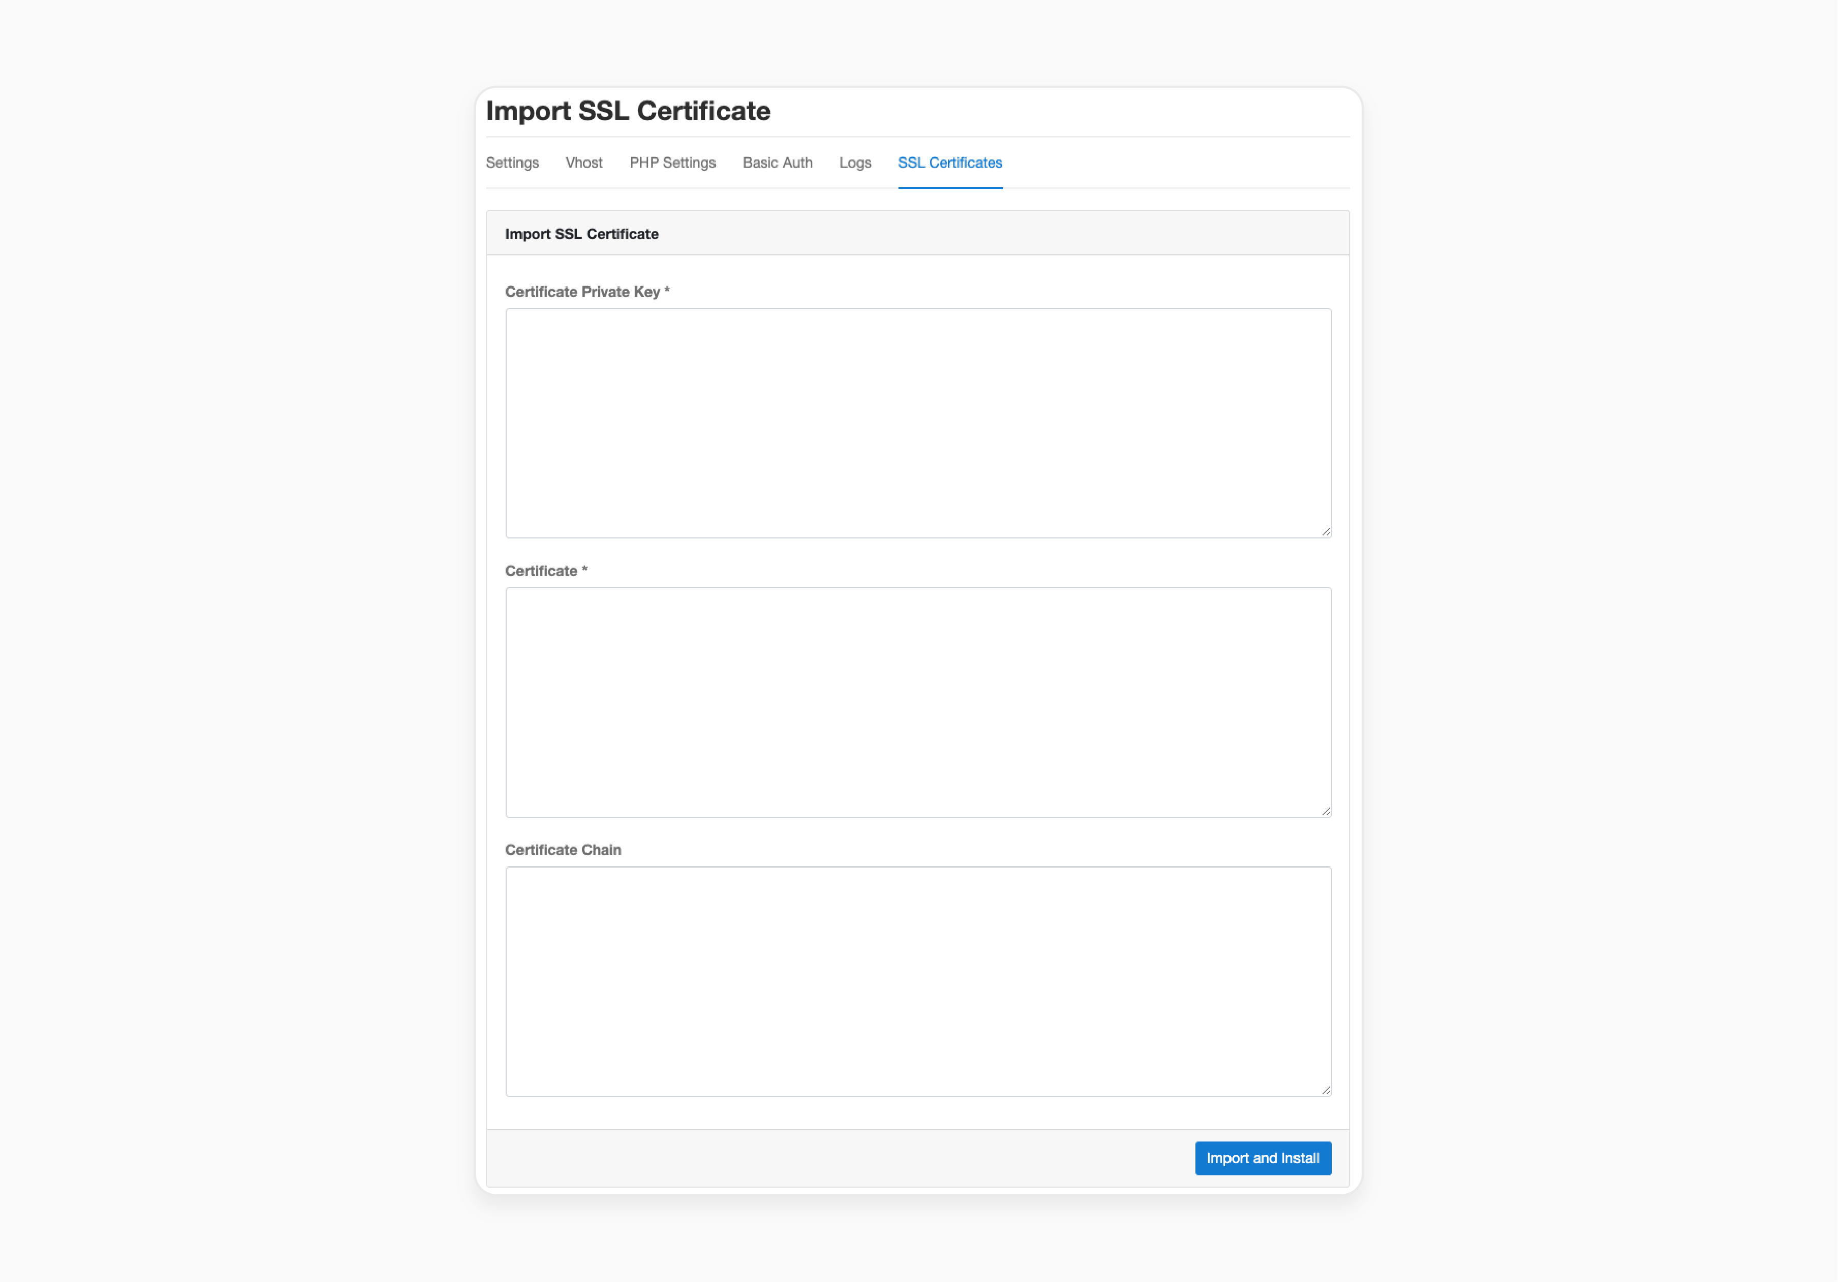Switch to the Vhost tab
The image size is (1838, 1282).
coord(584,163)
